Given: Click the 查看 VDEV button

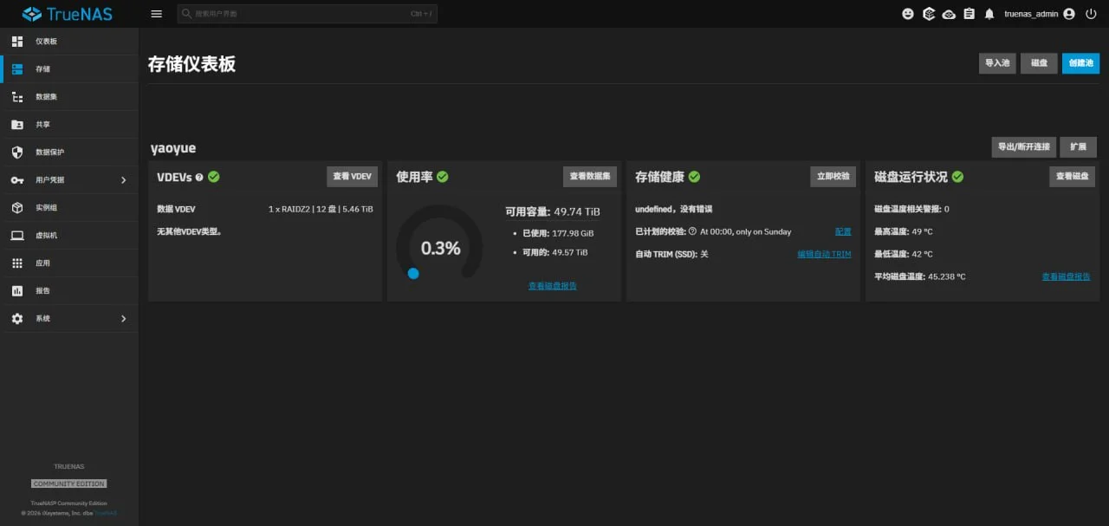Looking at the screenshot, I should pyautogui.click(x=352, y=177).
